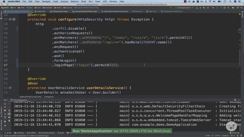Click the print icon in Run console
Image resolution: width=244 pixels, height=137 pixels.
click(9, 117)
